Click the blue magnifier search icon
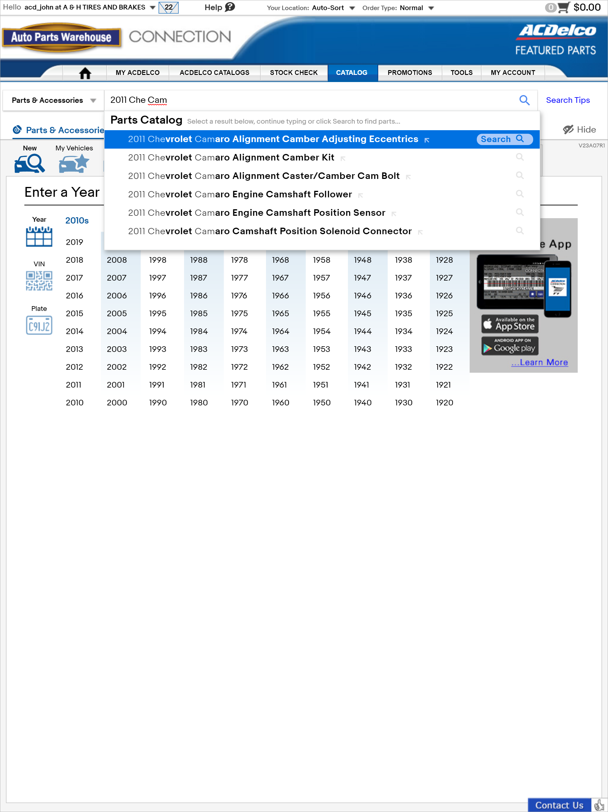Viewport: 608px width, 812px height. 524,100
